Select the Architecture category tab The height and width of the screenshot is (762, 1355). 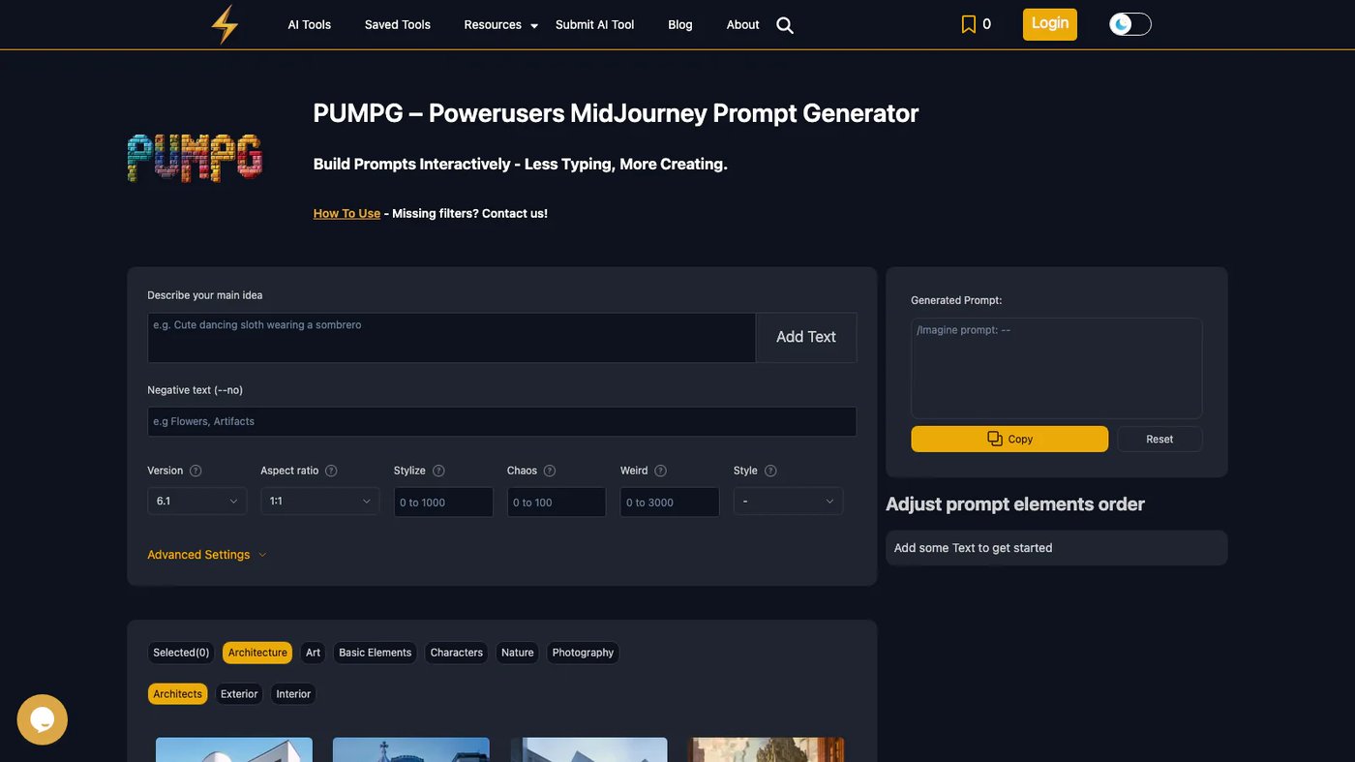tap(257, 653)
